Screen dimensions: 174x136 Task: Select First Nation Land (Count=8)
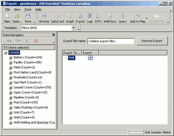coord(33,72)
